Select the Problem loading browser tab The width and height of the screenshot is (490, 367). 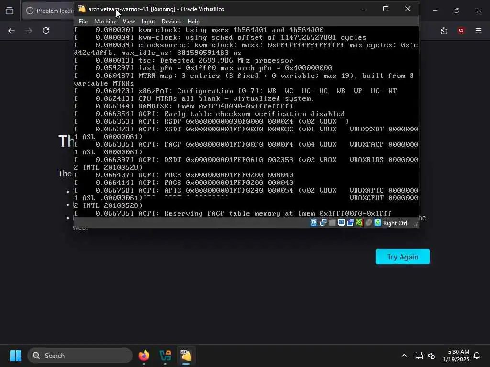(48, 11)
